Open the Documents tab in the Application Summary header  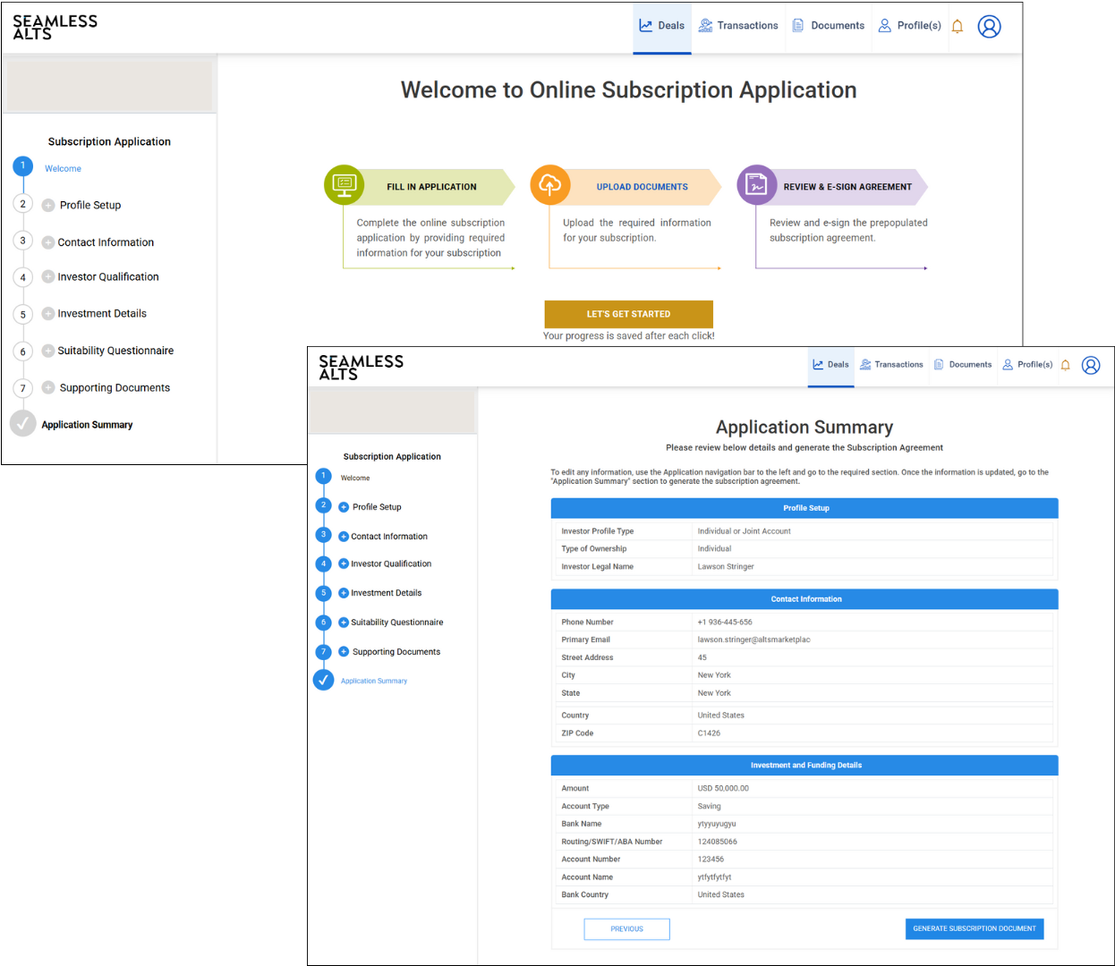point(962,365)
